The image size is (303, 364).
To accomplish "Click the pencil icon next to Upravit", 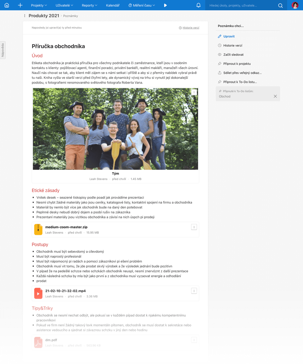I will click(219, 36).
